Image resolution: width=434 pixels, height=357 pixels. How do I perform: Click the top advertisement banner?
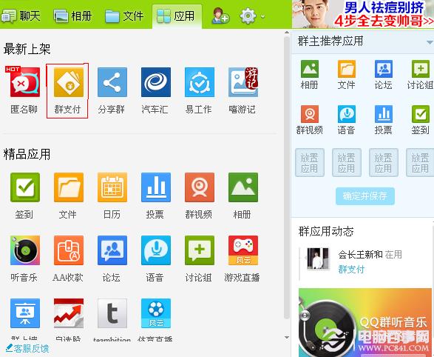tap(363, 14)
